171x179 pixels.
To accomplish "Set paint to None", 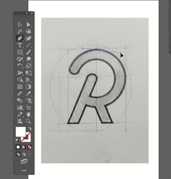I will click(30, 147).
